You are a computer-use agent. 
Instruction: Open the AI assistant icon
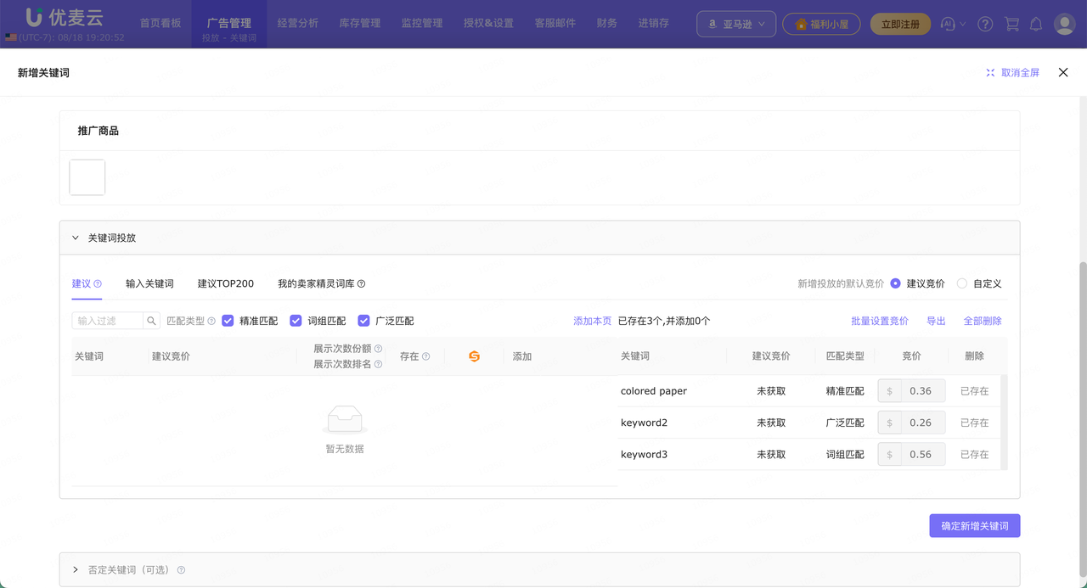click(x=949, y=25)
